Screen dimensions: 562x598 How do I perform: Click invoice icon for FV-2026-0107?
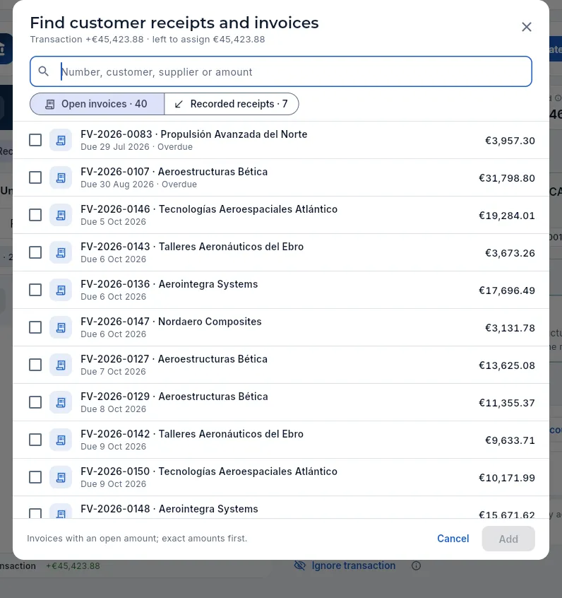tap(61, 177)
